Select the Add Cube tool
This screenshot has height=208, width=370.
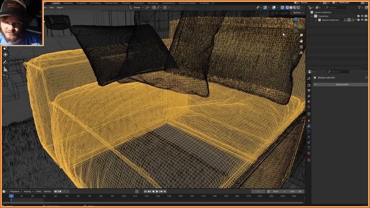(x=5, y=77)
